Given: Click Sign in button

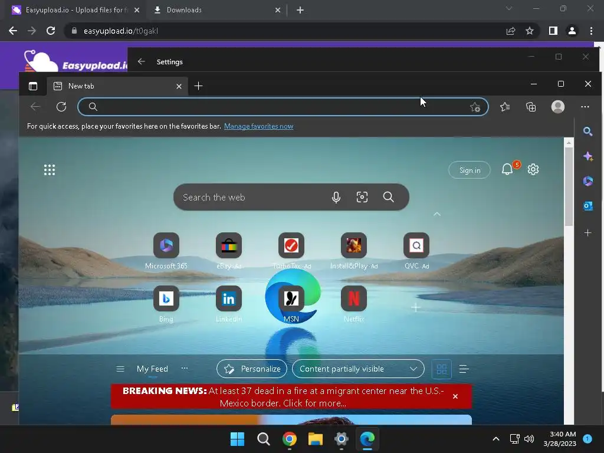Looking at the screenshot, I should (470, 170).
